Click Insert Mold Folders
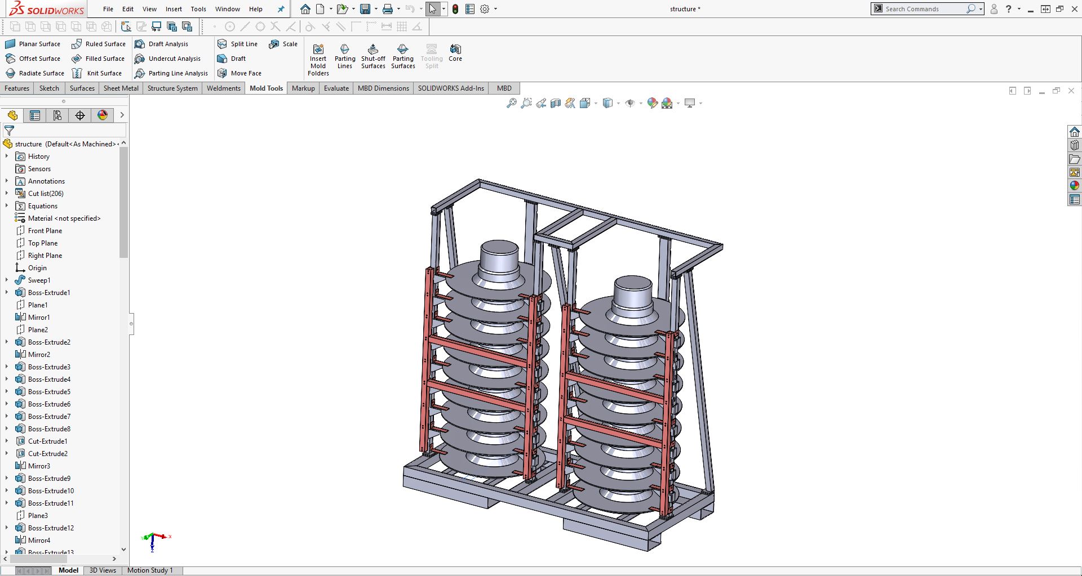 (318, 60)
